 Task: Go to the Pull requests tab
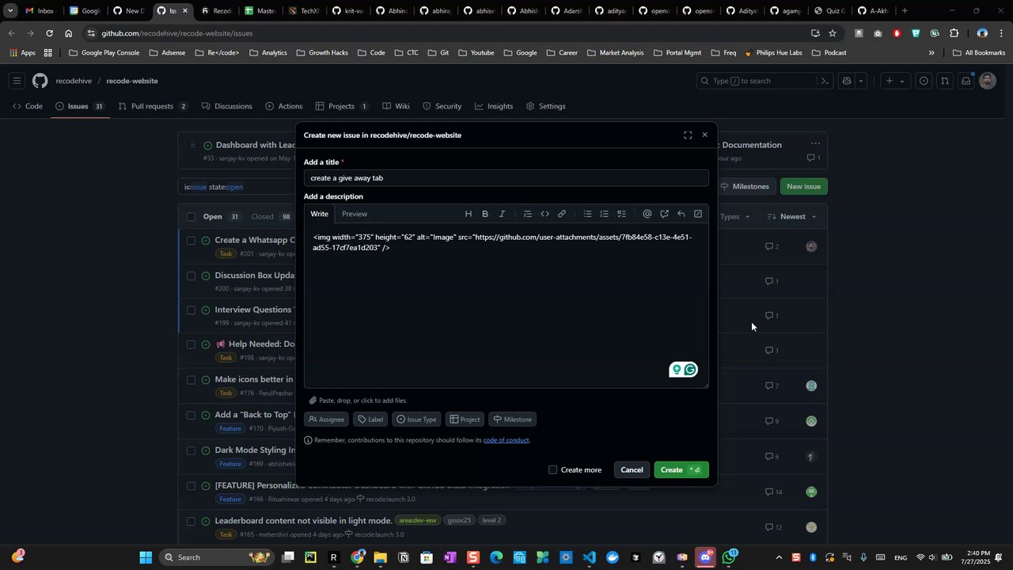(153, 106)
